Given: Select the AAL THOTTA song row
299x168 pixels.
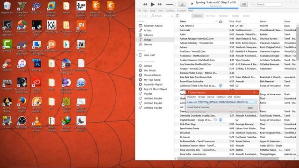Looking at the screenshot, I should (235, 26).
